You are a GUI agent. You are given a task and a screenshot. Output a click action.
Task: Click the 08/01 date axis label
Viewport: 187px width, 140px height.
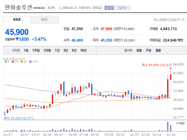coord(95,135)
